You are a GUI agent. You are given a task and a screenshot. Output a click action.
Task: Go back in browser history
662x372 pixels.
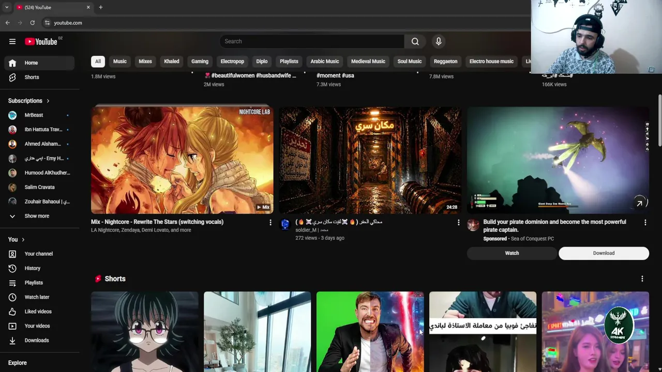[8, 23]
